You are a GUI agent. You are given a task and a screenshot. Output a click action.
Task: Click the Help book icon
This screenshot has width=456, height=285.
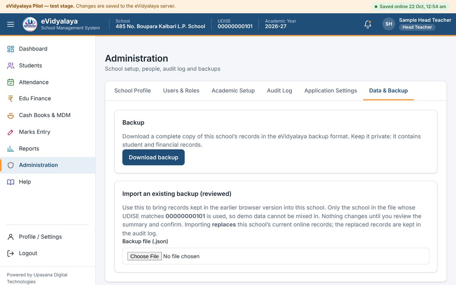coord(11,182)
